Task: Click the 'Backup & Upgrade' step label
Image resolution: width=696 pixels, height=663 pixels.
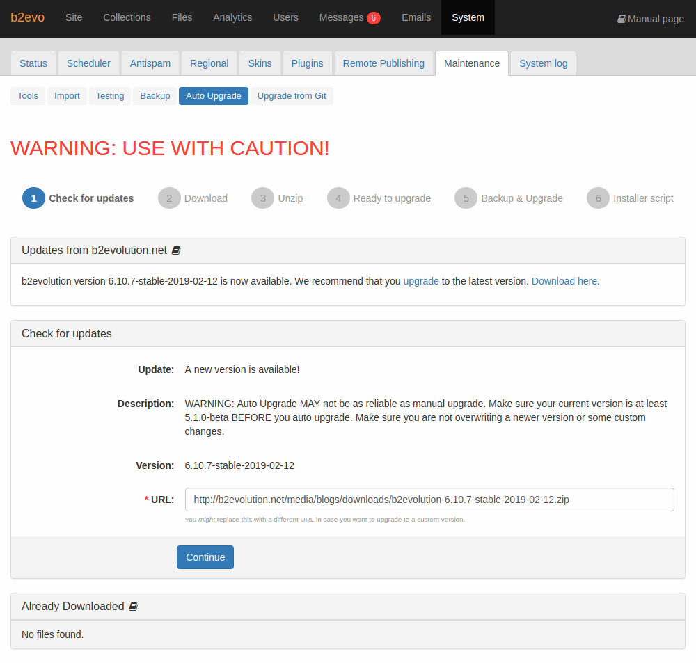Action: (522, 198)
